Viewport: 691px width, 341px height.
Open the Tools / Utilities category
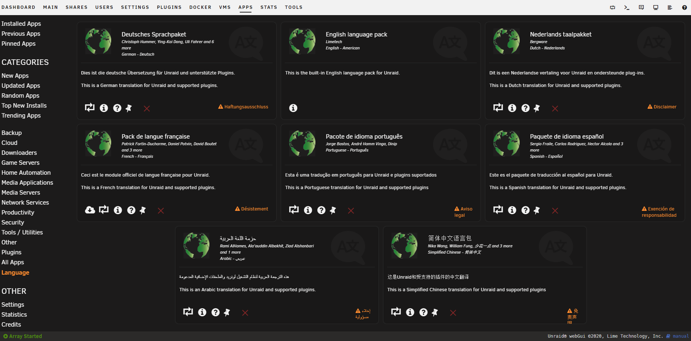[x=22, y=232]
